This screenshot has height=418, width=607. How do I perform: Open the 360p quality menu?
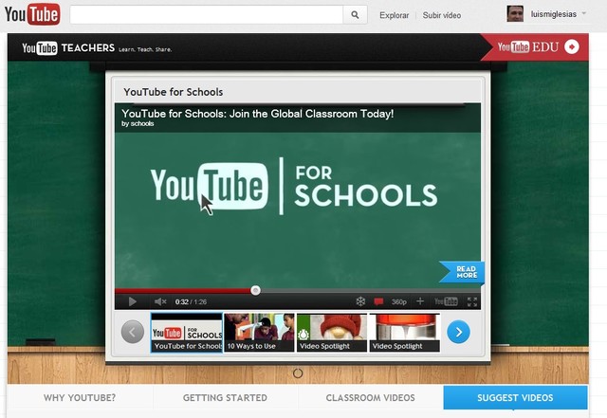coord(398,301)
